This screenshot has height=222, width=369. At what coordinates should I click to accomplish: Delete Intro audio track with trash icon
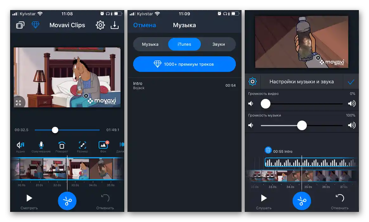[268, 150]
